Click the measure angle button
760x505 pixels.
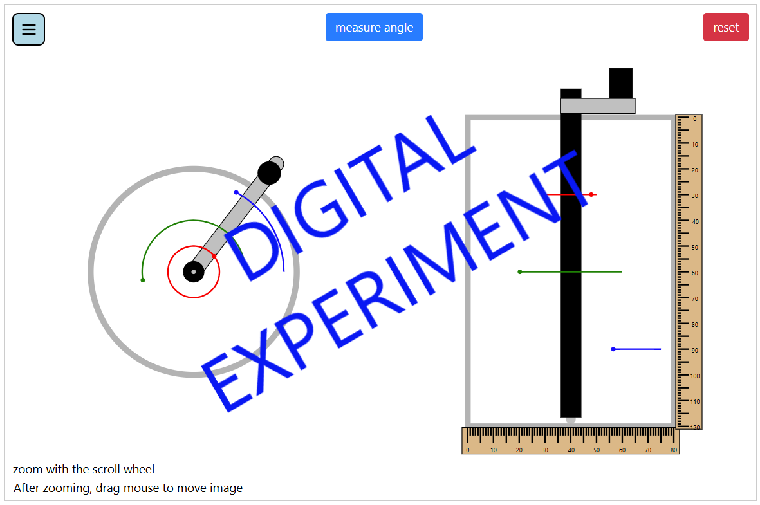coord(374,27)
